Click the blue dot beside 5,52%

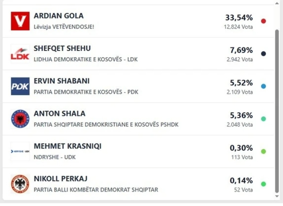[263, 86]
